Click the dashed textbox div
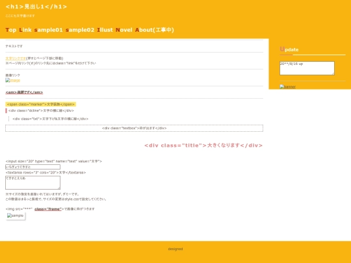Image resolution: width=351 pixels, height=263 pixels. click(134, 128)
